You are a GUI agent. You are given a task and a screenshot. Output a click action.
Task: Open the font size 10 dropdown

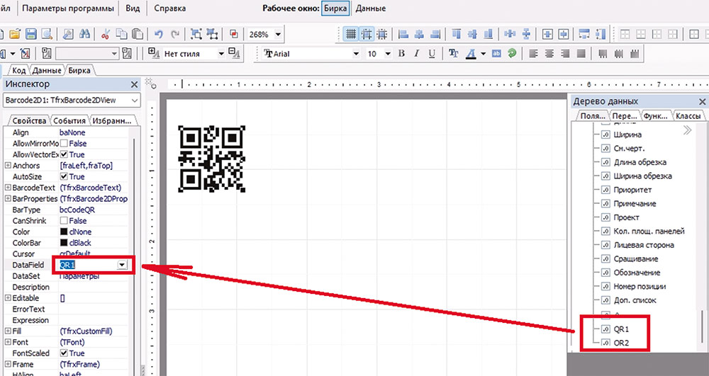(x=388, y=54)
